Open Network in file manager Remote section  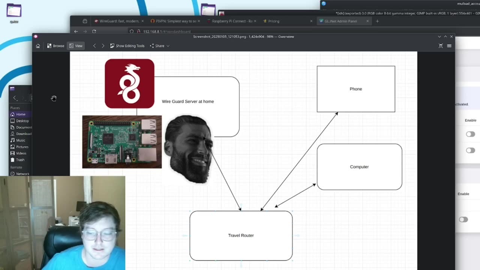click(20, 174)
